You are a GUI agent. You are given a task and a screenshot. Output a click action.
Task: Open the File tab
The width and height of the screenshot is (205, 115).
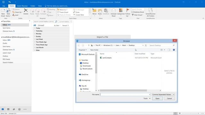point(4,6)
